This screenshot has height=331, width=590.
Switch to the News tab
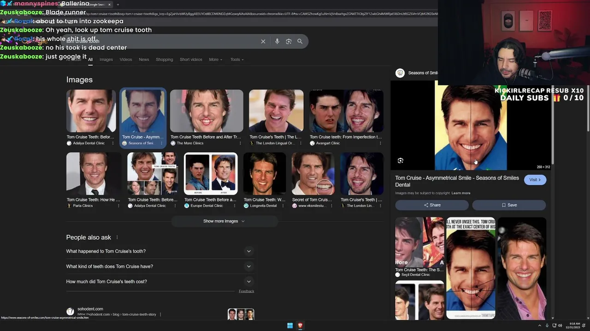coord(144,59)
